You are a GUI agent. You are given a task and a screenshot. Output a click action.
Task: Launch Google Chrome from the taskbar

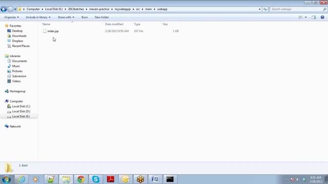click(81, 179)
